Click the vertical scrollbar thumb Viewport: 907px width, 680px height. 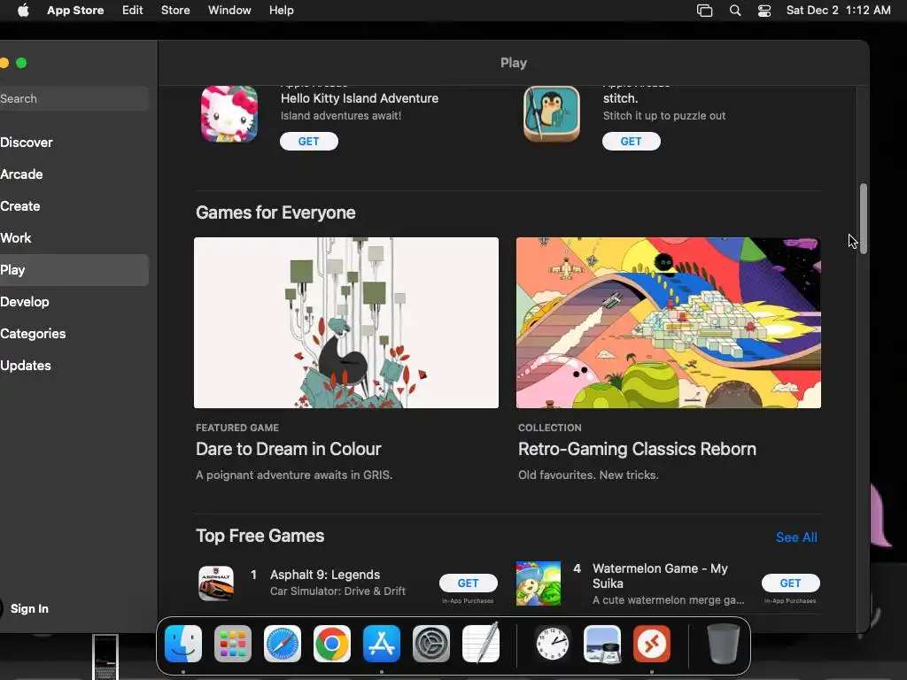click(x=863, y=219)
